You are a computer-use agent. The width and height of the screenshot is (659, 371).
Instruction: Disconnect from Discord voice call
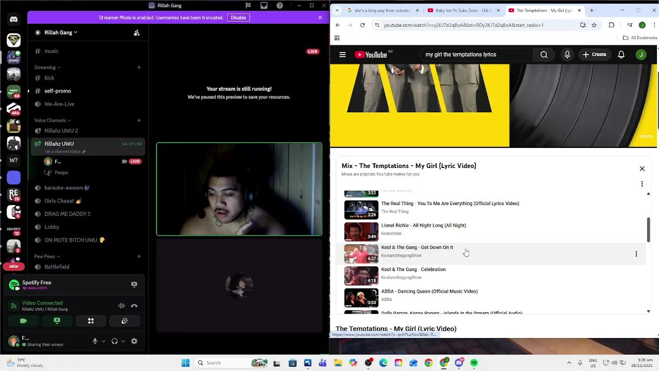tap(134, 306)
